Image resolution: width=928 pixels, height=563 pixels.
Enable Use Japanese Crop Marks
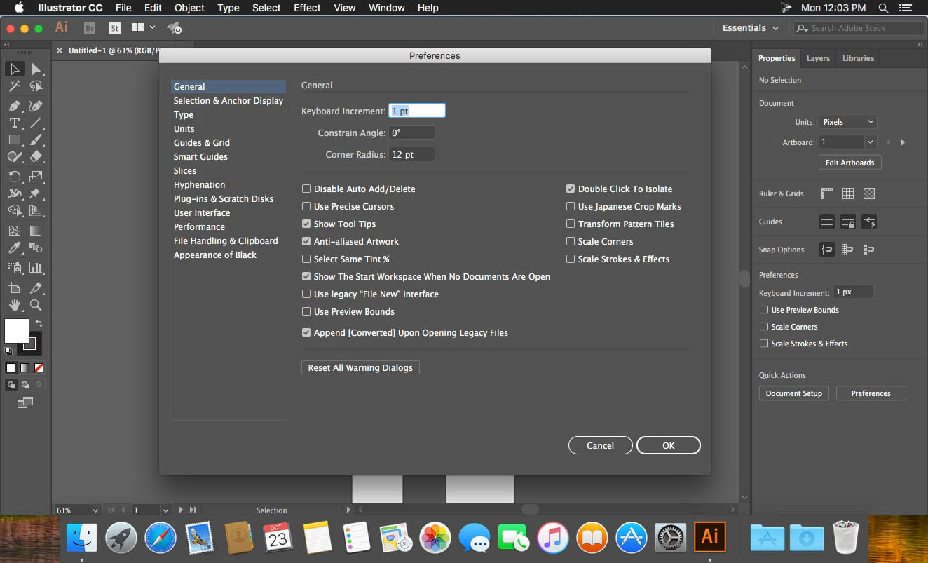click(571, 206)
